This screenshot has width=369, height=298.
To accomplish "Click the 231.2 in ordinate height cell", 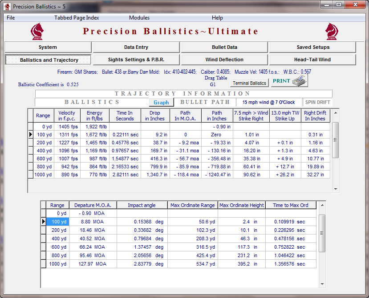I will click(x=242, y=255).
